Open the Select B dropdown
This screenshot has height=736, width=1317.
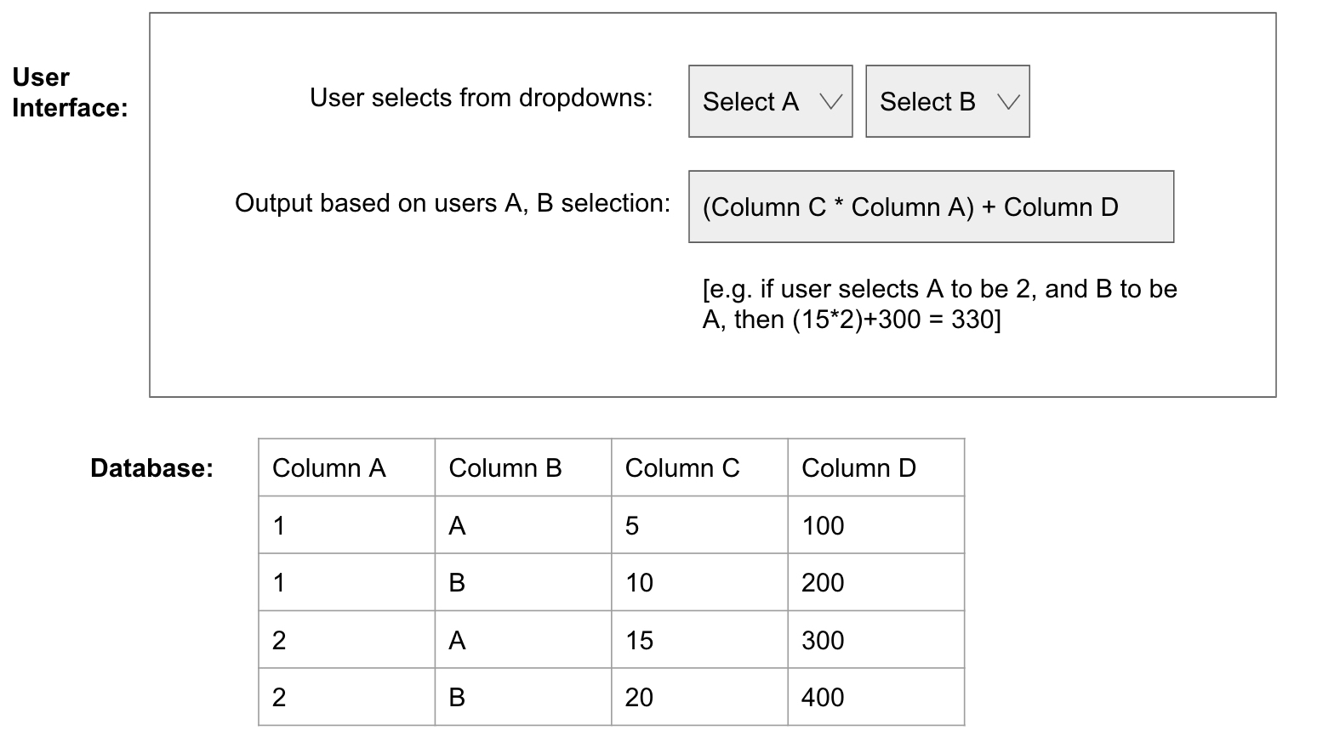coord(946,101)
